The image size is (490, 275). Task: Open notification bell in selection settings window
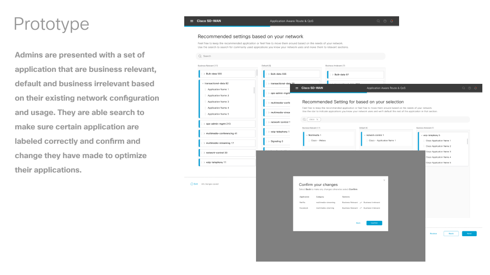475,88
